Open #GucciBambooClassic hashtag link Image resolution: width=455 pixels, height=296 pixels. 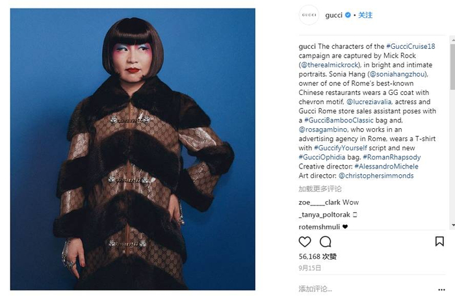(x=339, y=120)
